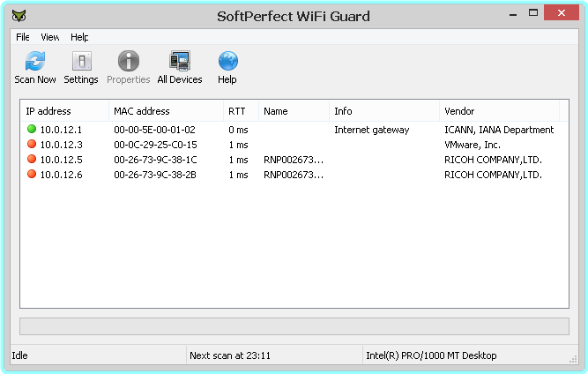The height and width of the screenshot is (374, 588).
Task: Open the View menu
Action: click(x=50, y=37)
